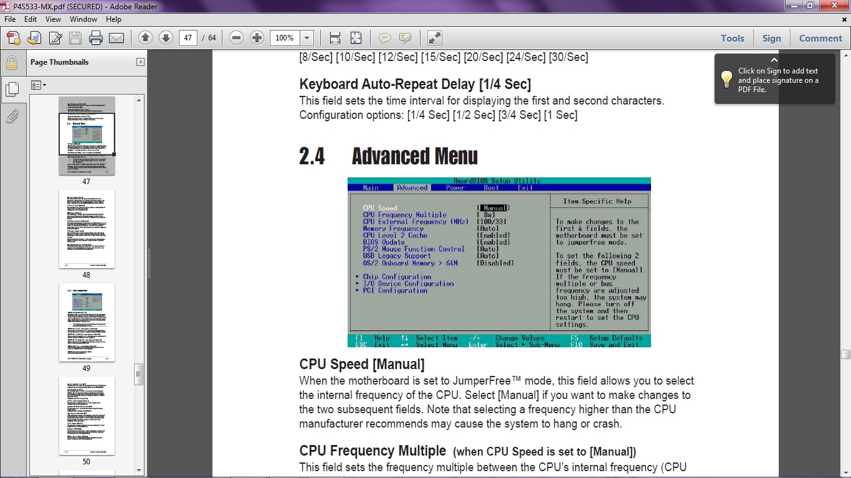Open thumbnail options menu dropdown
The image size is (851, 478).
tap(39, 85)
